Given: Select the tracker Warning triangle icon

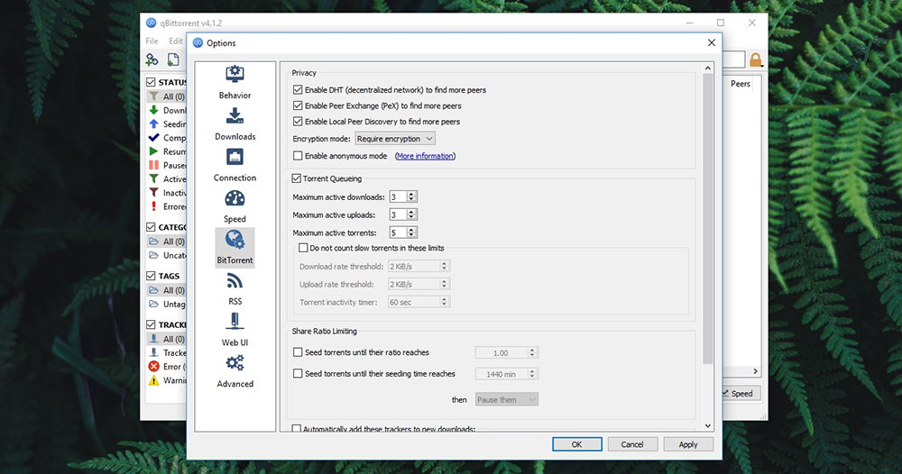Looking at the screenshot, I should click(x=153, y=380).
